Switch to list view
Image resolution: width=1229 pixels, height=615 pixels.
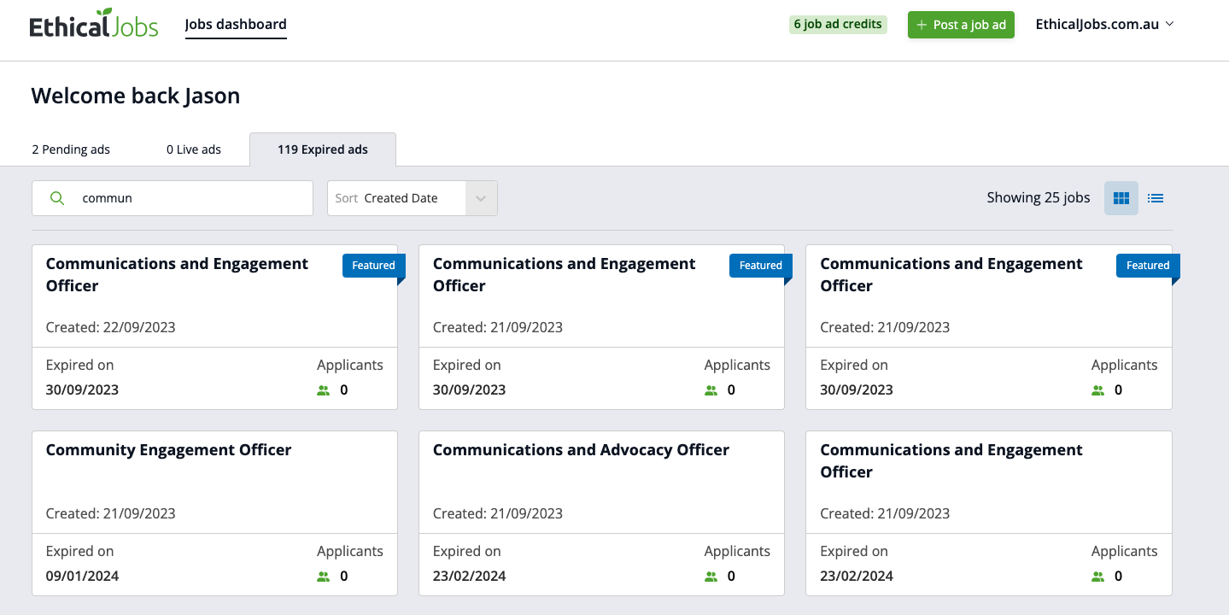click(1156, 198)
